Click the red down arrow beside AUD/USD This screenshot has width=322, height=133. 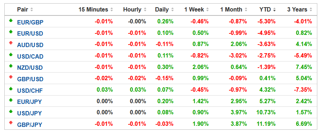[11, 43]
